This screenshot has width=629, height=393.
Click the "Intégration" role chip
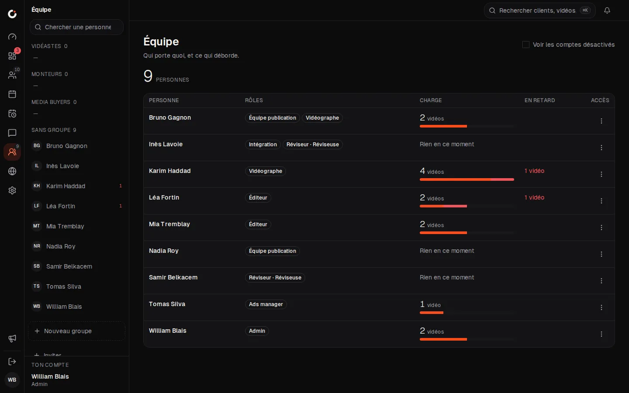[263, 145]
